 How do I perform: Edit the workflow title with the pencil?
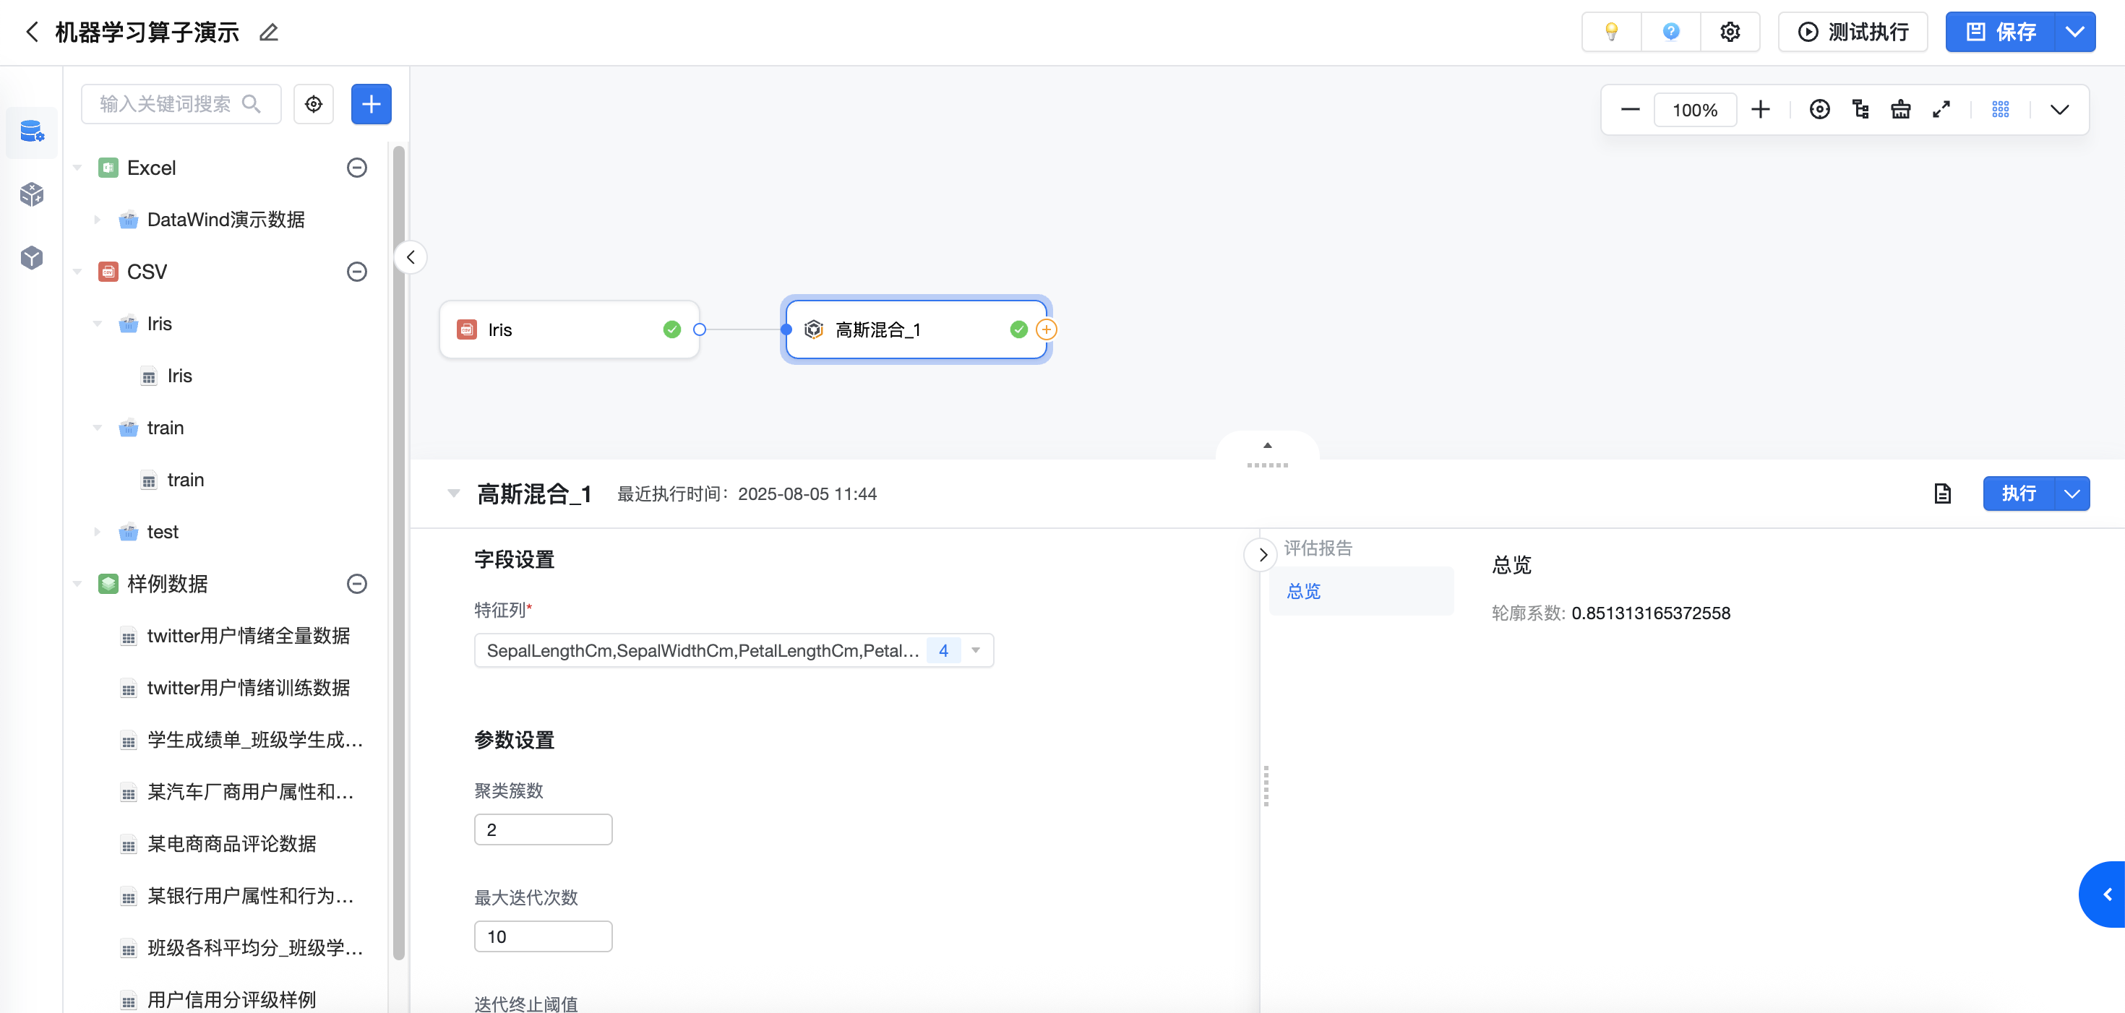[x=268, y=33]
